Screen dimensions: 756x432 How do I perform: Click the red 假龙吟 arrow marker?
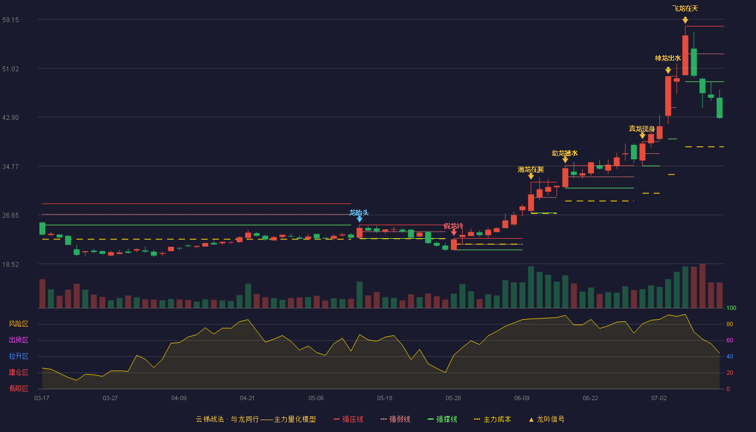[454, 232]
